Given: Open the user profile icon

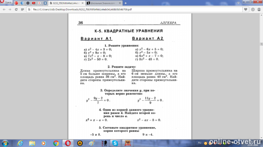Looking at the screenshot, I should 259,10.
